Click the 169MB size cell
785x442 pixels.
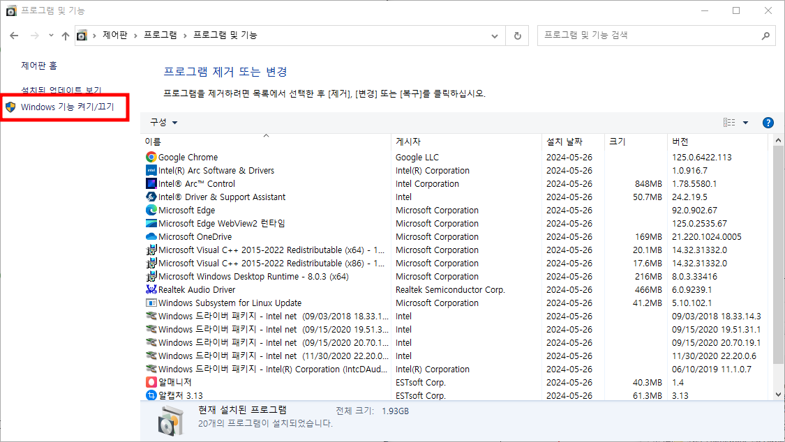point(648,236)
